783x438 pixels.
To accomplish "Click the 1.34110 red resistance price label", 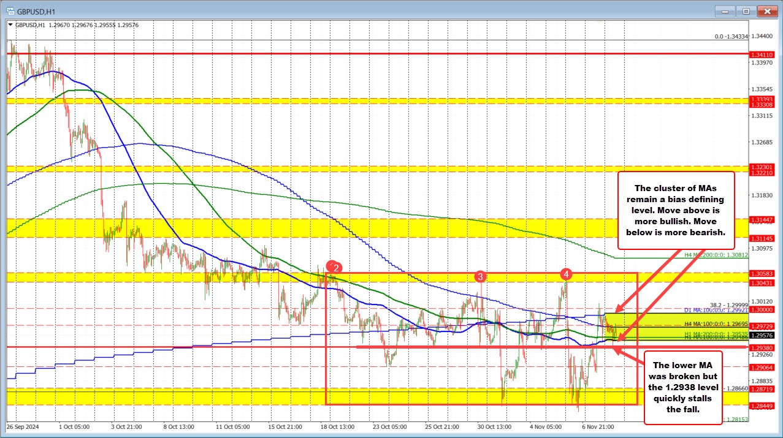I will coord(762,55).
